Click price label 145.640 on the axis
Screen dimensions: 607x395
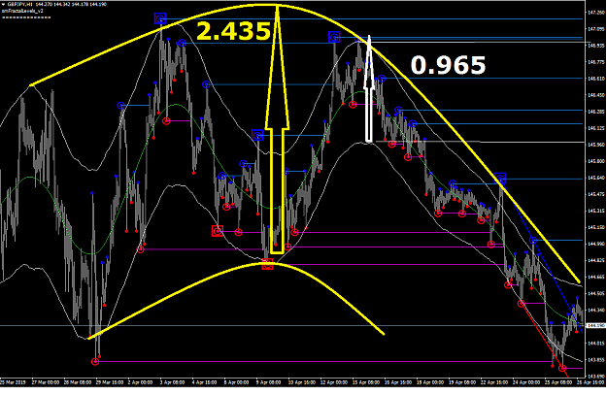[596, 178]
